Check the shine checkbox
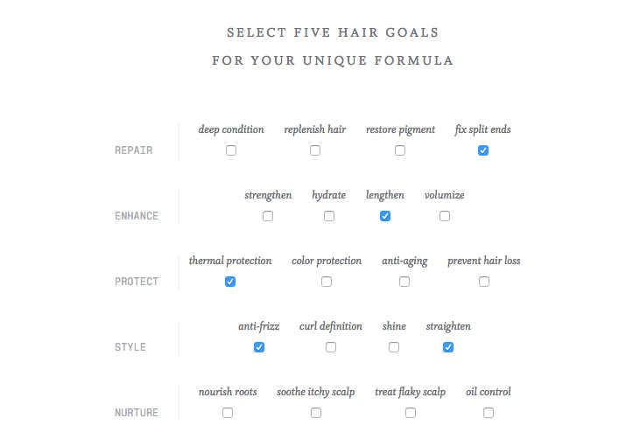 [394, 347]
